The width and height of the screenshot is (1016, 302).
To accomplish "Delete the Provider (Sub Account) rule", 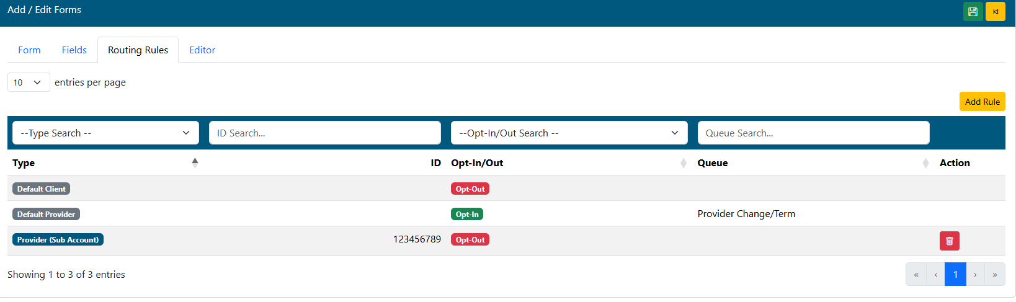I will 949,241.
